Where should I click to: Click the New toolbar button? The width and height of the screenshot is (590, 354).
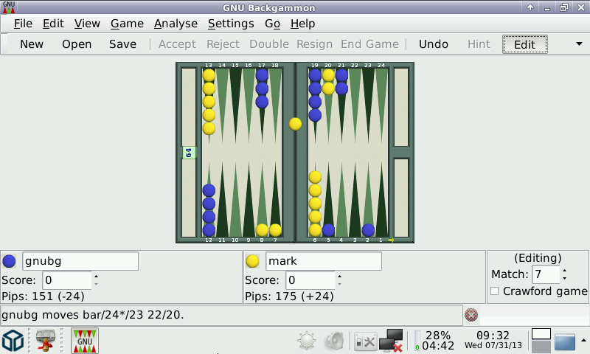[32, 44]
